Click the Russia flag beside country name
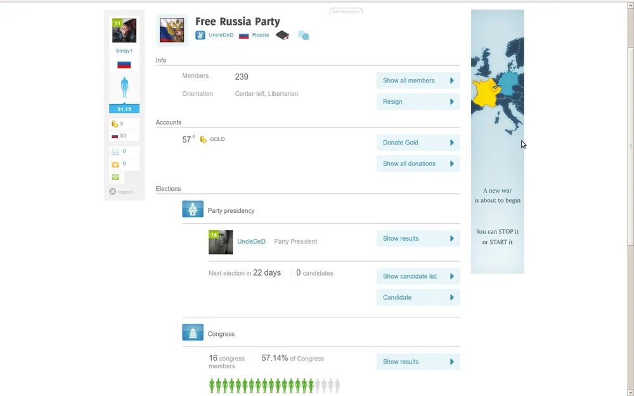Screen dimensions: 634x396 click(244, 35)
